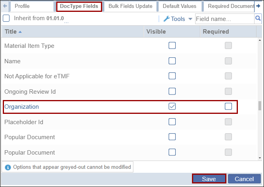Uncheck the Visible checkbox for Organization
Screen dimensions: 264x187
(x=172, y=106)
